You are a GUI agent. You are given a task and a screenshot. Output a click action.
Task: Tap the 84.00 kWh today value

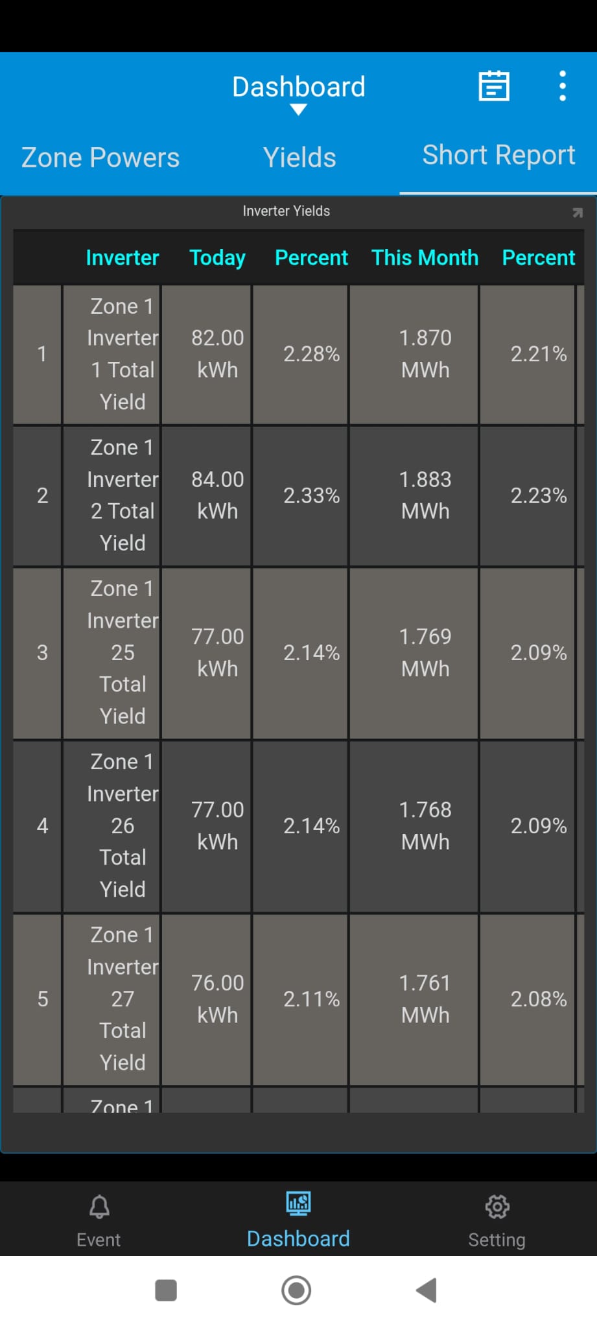click(217, 495)
